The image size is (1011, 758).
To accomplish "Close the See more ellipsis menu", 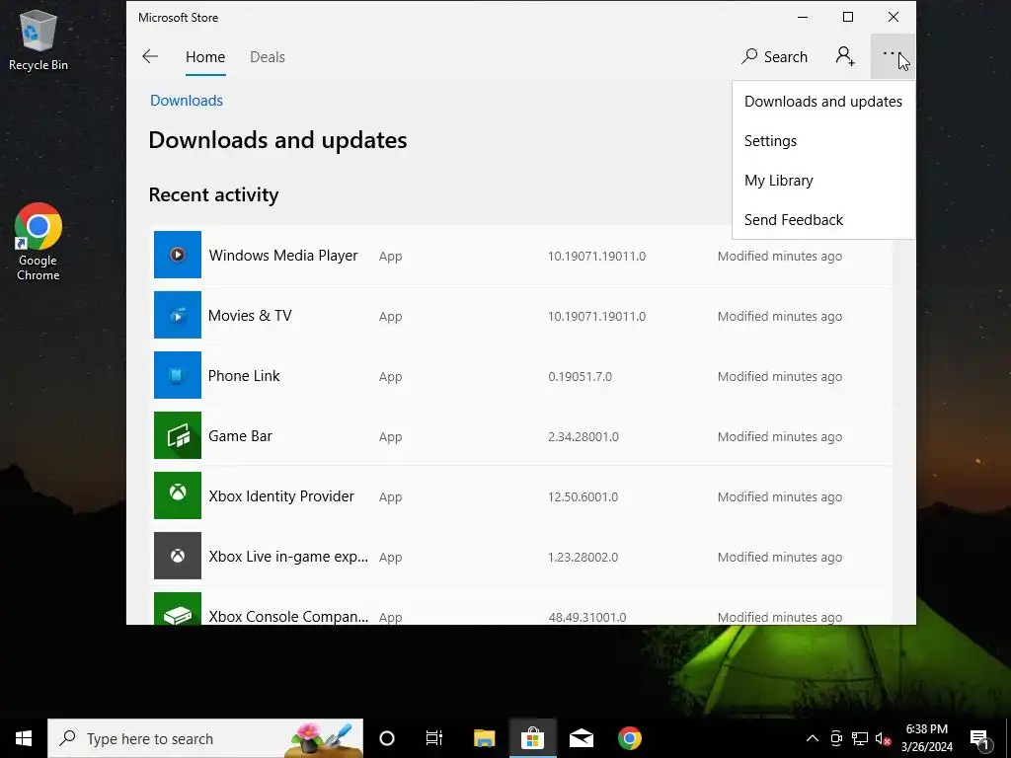I will coord(893,56).
